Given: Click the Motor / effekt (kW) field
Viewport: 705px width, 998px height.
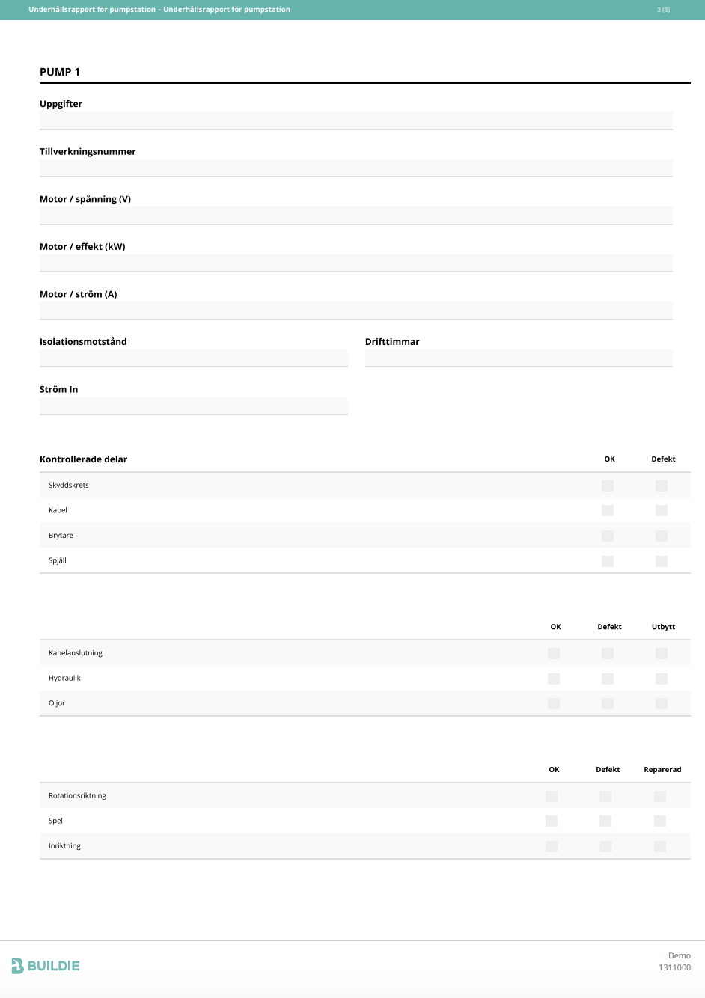Looking at the screenshot, I should (356, 263).
